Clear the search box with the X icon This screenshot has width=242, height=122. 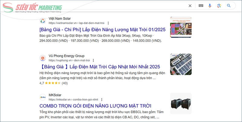[x=190, y=6]
